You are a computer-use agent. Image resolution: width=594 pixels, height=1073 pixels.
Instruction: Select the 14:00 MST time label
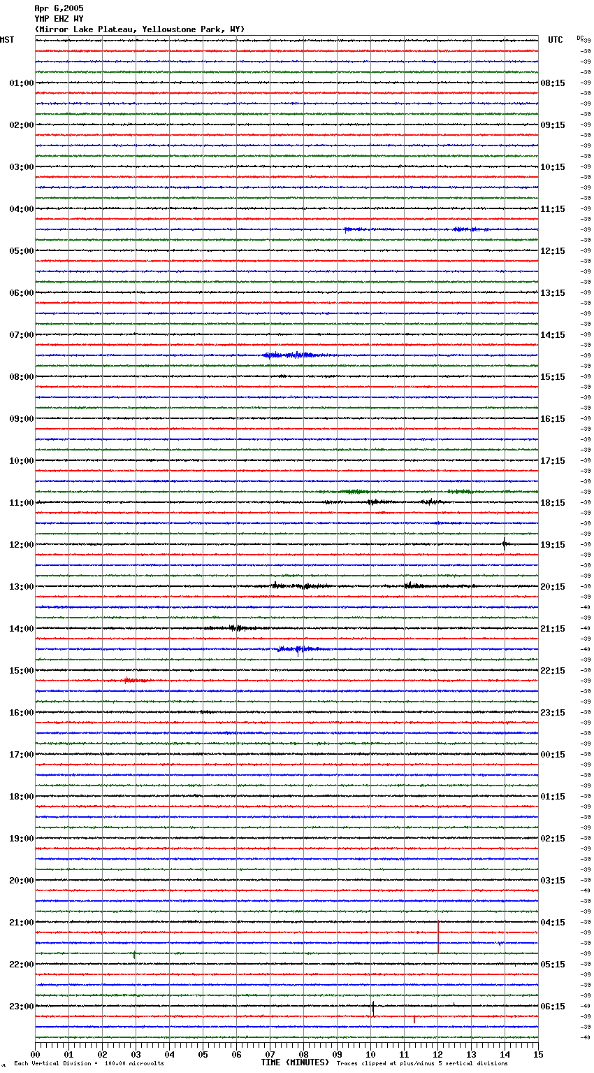pos(22,629)
